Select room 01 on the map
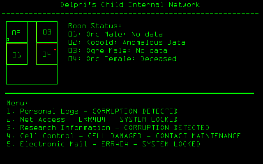263x164 pixels. point(16,54)
